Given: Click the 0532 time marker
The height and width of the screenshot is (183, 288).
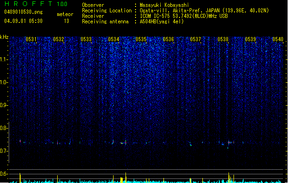Looking at the screenshot, I should coord(59,39).
